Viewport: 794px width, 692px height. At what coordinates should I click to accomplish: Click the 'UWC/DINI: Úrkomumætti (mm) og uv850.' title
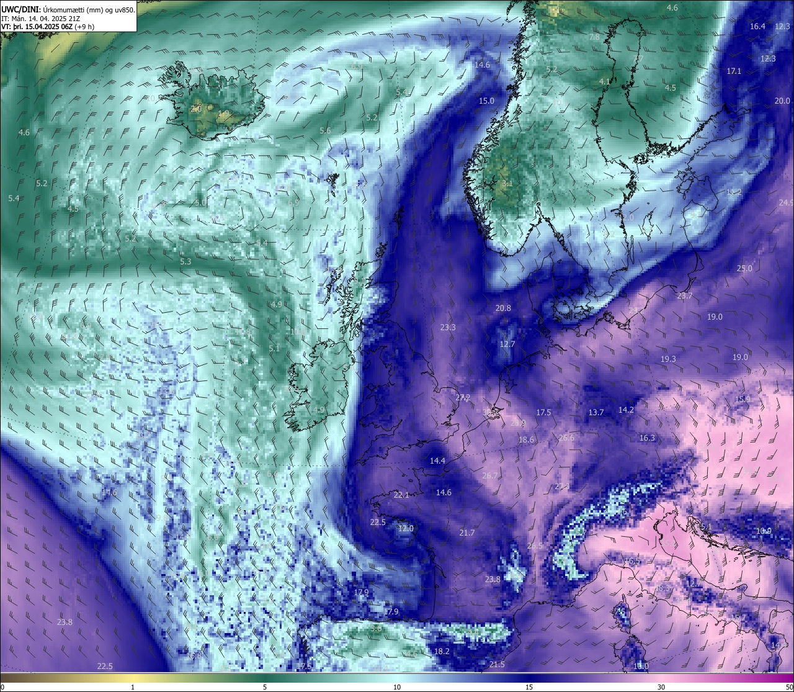point(68,9)
